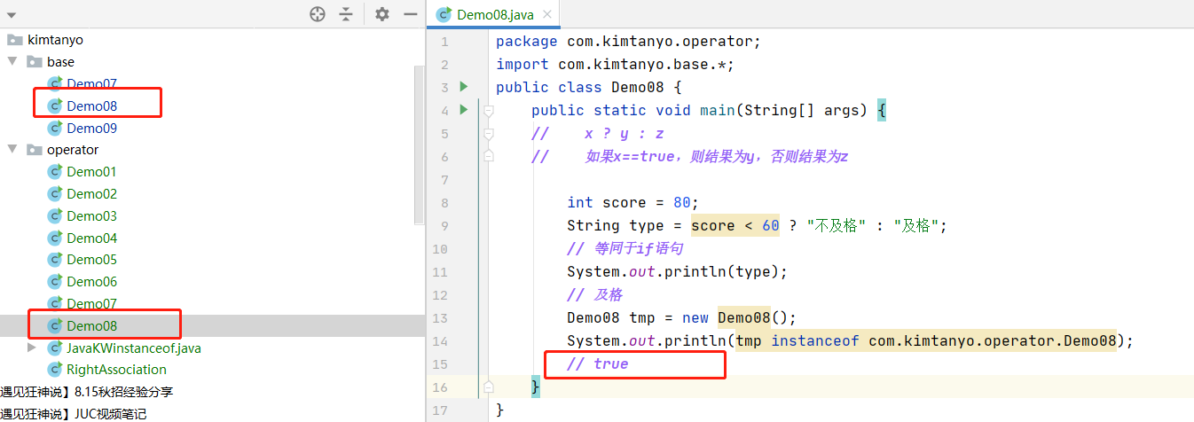
Task: Run main method via gutter arrow on line 4
Action: coord(463,110)
